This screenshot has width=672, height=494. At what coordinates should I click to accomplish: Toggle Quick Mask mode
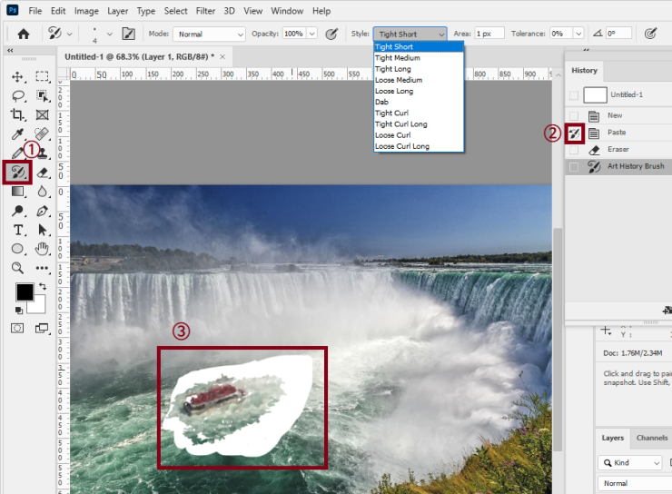pyautogui.click(x=17, y=328)
